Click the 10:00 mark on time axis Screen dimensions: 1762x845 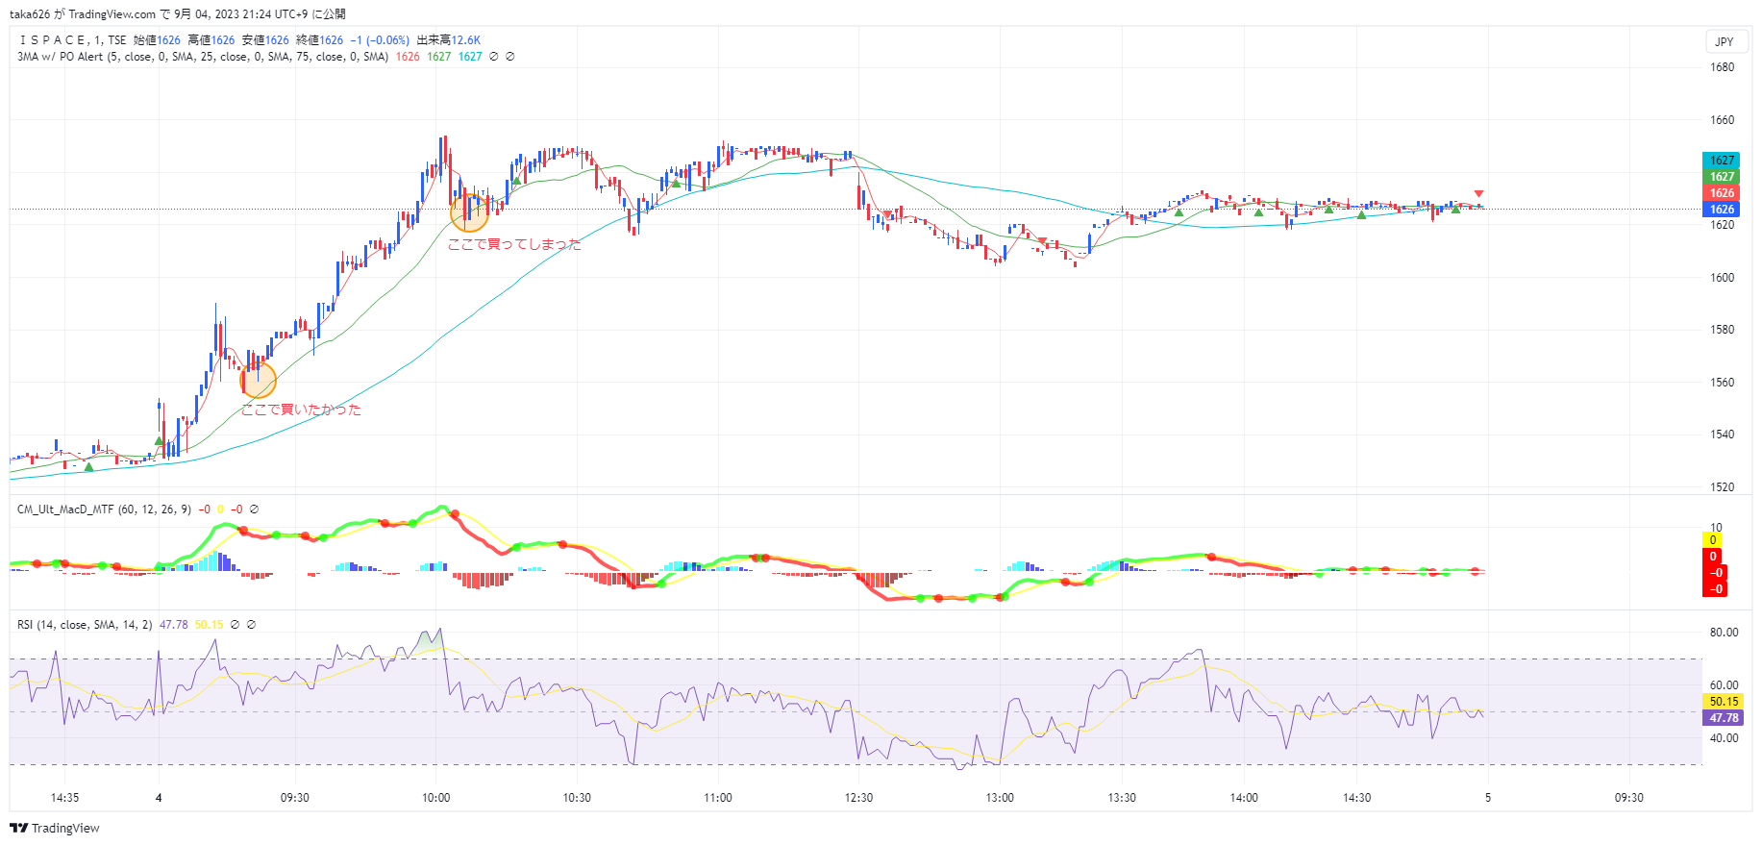point(435,798)
